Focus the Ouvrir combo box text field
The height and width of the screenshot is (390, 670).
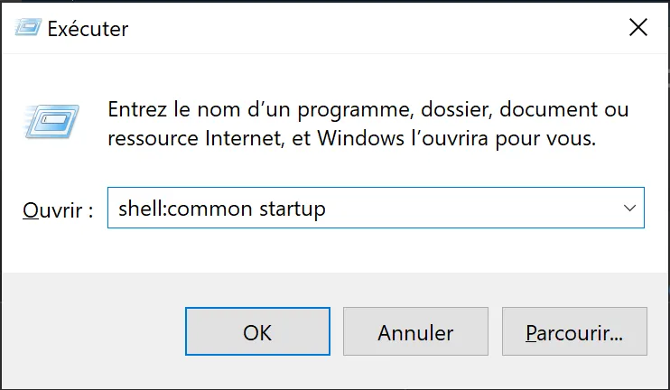(x=363, y=208)
